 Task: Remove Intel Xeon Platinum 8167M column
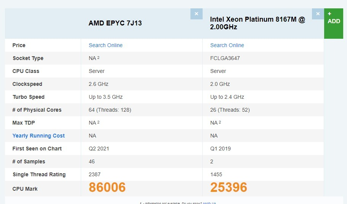pos(318,14)
